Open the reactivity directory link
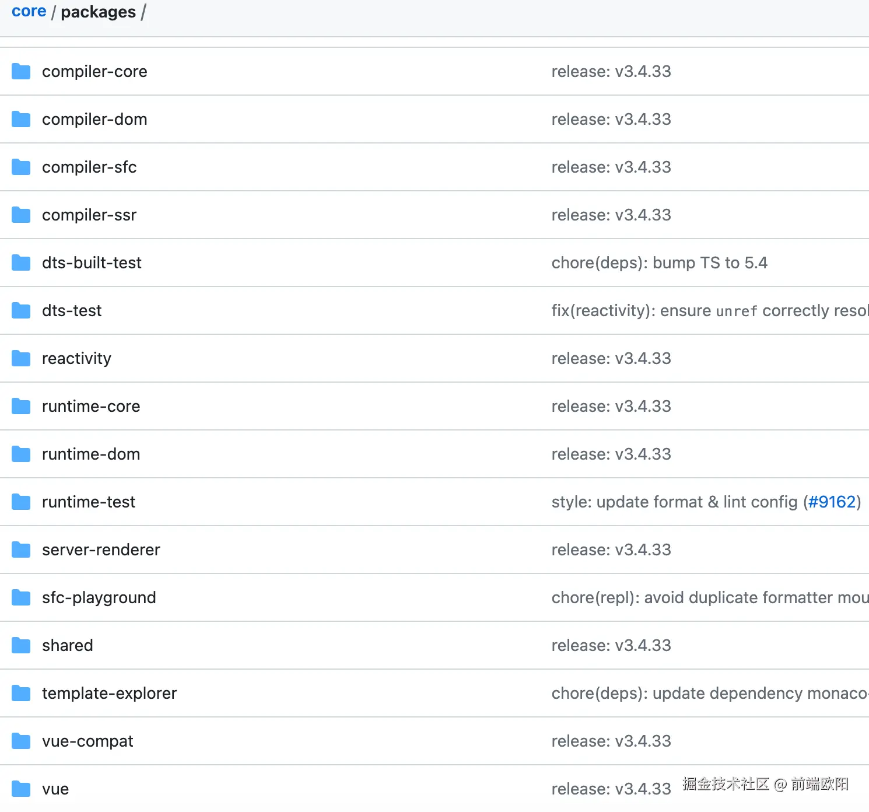This screenshot has width=869, height=812. 76,359
